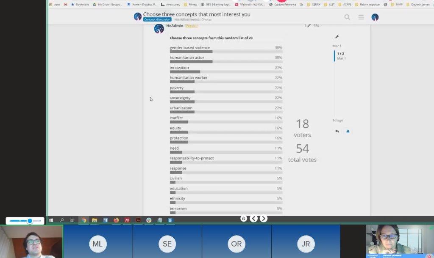434x258 pixels.
Task: Open the Home - Dropbox bookmark
Action: pos(142,4)
